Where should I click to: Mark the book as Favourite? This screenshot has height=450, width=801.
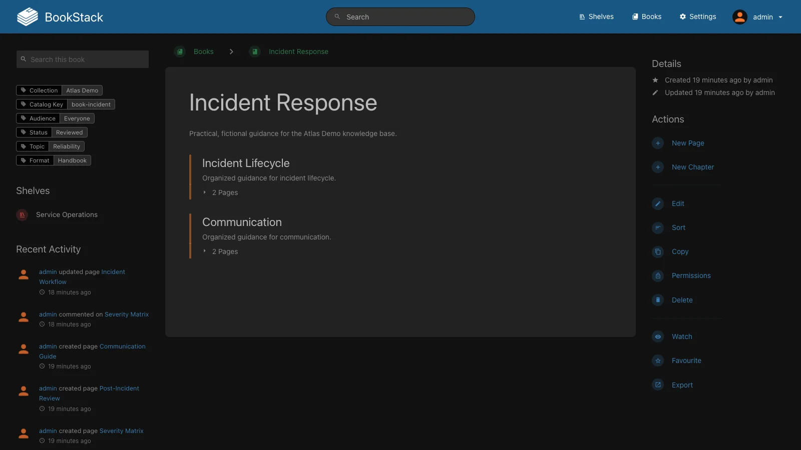pos(686,360)
